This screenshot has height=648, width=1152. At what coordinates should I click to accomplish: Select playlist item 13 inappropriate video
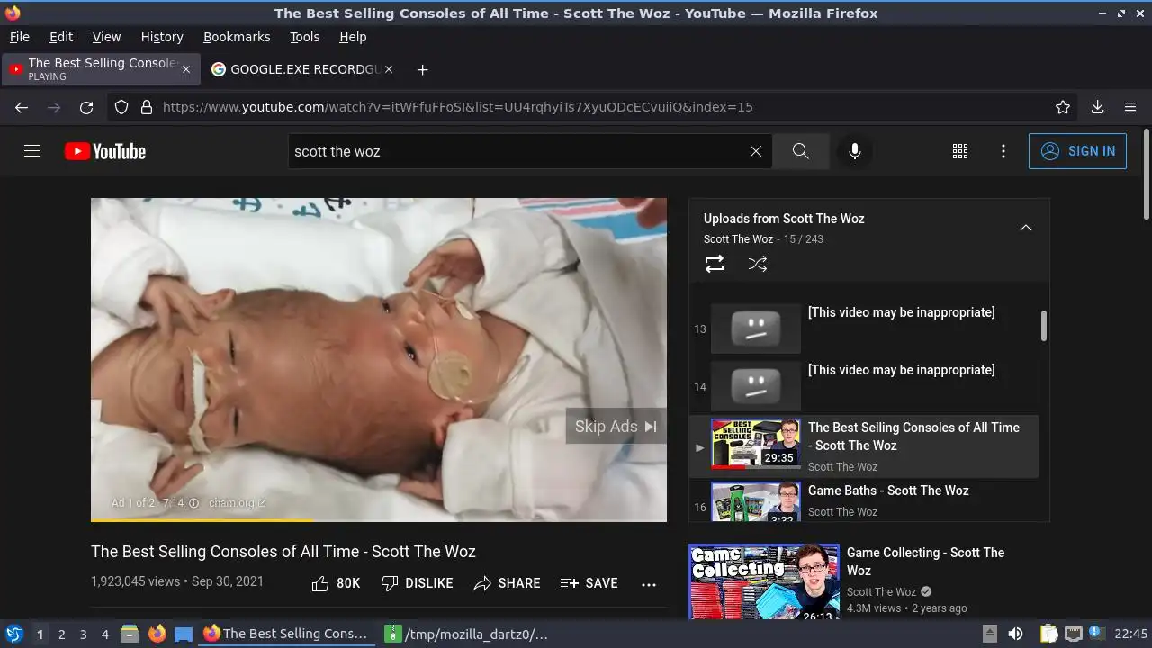point(864,328)
